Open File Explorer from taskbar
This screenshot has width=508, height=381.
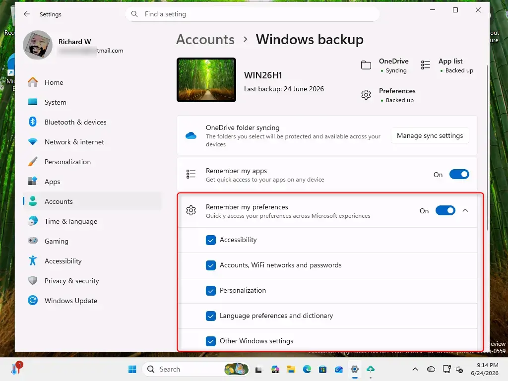[x=291, y=369]
